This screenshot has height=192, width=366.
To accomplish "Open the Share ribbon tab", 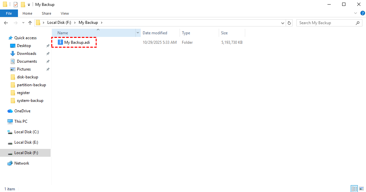I will coord(46,13).
